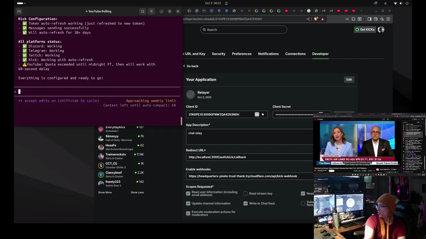
Task: Open the Brave Shields lion icon
Action: tap(316, 19)
